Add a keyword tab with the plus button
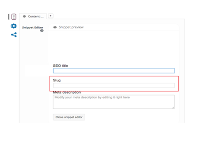The image size is (199, 152). pos(51,16)
